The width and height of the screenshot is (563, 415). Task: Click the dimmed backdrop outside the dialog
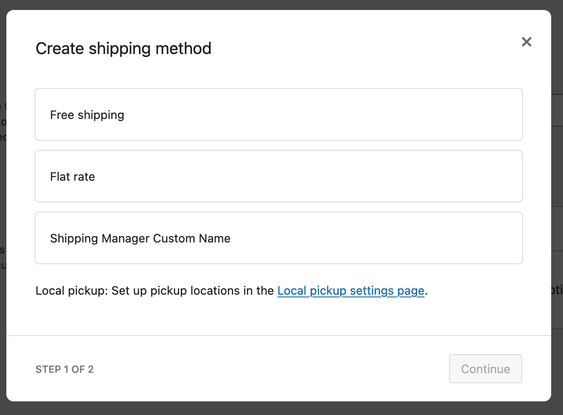click(281, 408)
